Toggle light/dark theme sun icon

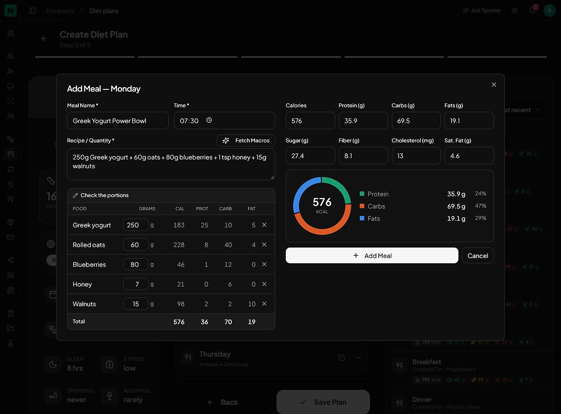[x=515, y=11]
